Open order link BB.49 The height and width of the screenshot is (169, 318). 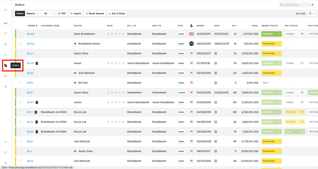point(30,63)
